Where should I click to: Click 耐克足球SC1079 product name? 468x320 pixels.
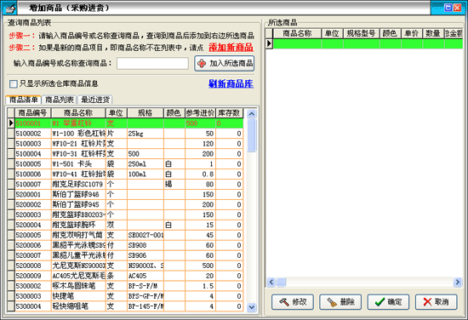point(77,184)
